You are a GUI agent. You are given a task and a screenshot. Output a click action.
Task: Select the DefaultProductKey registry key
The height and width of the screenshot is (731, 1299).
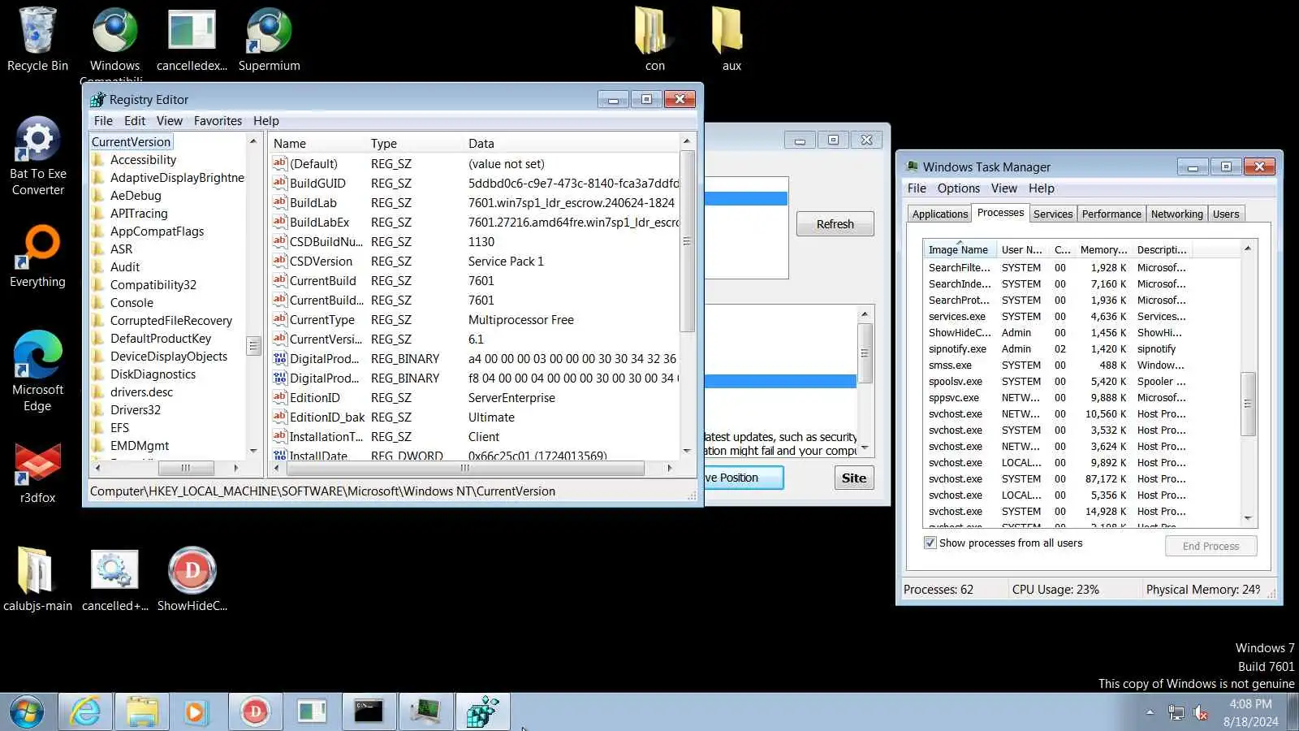coord(161,339)
